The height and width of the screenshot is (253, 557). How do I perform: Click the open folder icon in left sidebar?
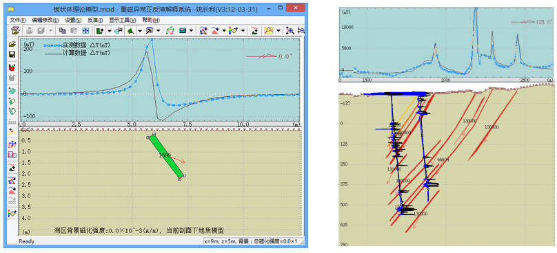click(13, 45)
